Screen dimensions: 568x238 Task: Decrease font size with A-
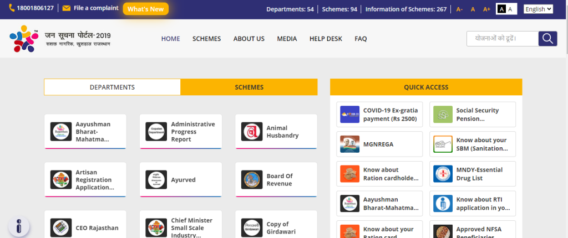pos(459,9)
